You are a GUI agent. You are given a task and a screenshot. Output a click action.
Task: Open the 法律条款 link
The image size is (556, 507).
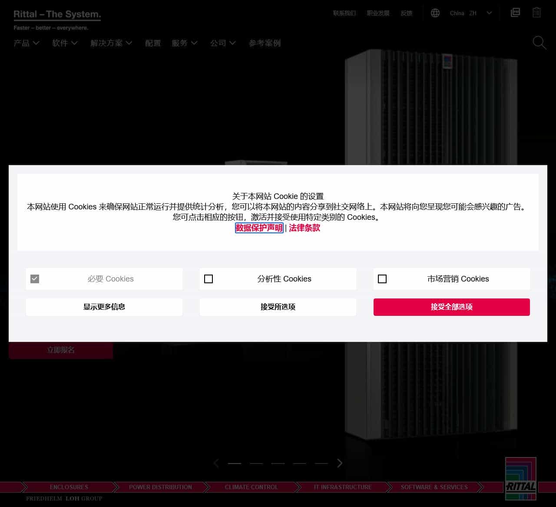304,228
